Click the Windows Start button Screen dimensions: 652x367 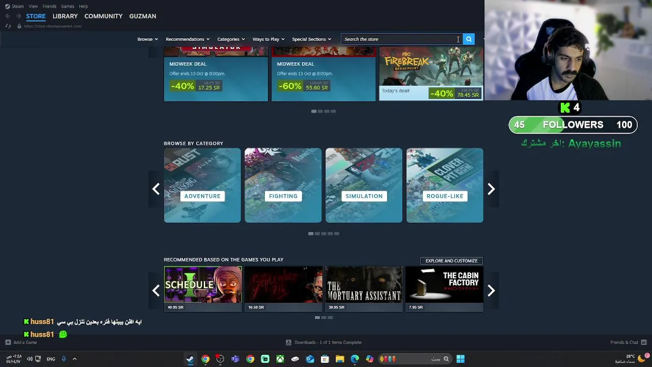(x=460, y=359)
